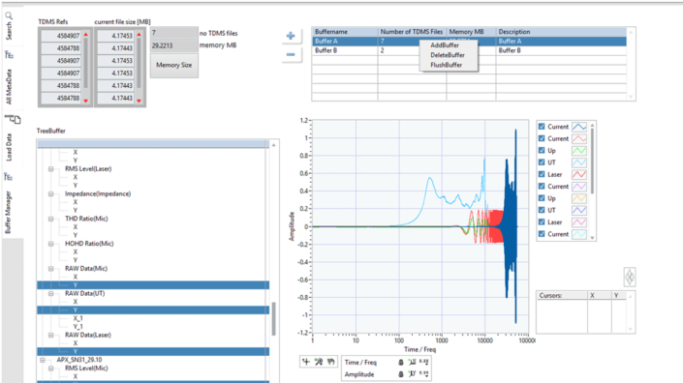Collapse the RMS Level(Mic) tree node
This screenshot has width=683, height=383.
[x=51, y=368]
